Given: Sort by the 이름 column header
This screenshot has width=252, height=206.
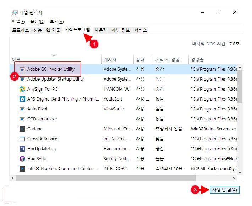Looking at the screenshot, I should pyautogui.click(x=55, y=59).
